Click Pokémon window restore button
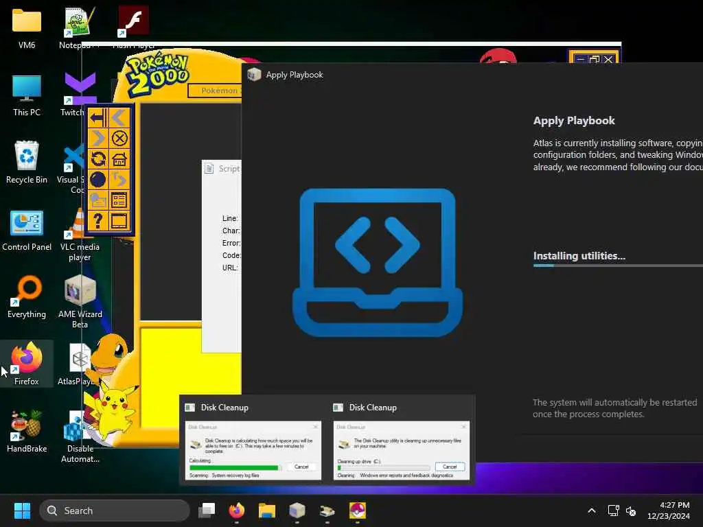This screenshot has height=527, width=703. [x=595, y=59]
